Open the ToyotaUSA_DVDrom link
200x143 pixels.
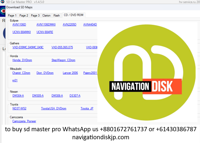[54, 108]
